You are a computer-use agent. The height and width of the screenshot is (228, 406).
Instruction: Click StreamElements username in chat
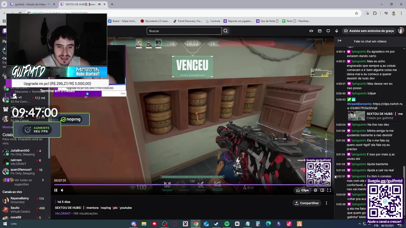coord(359,104)
